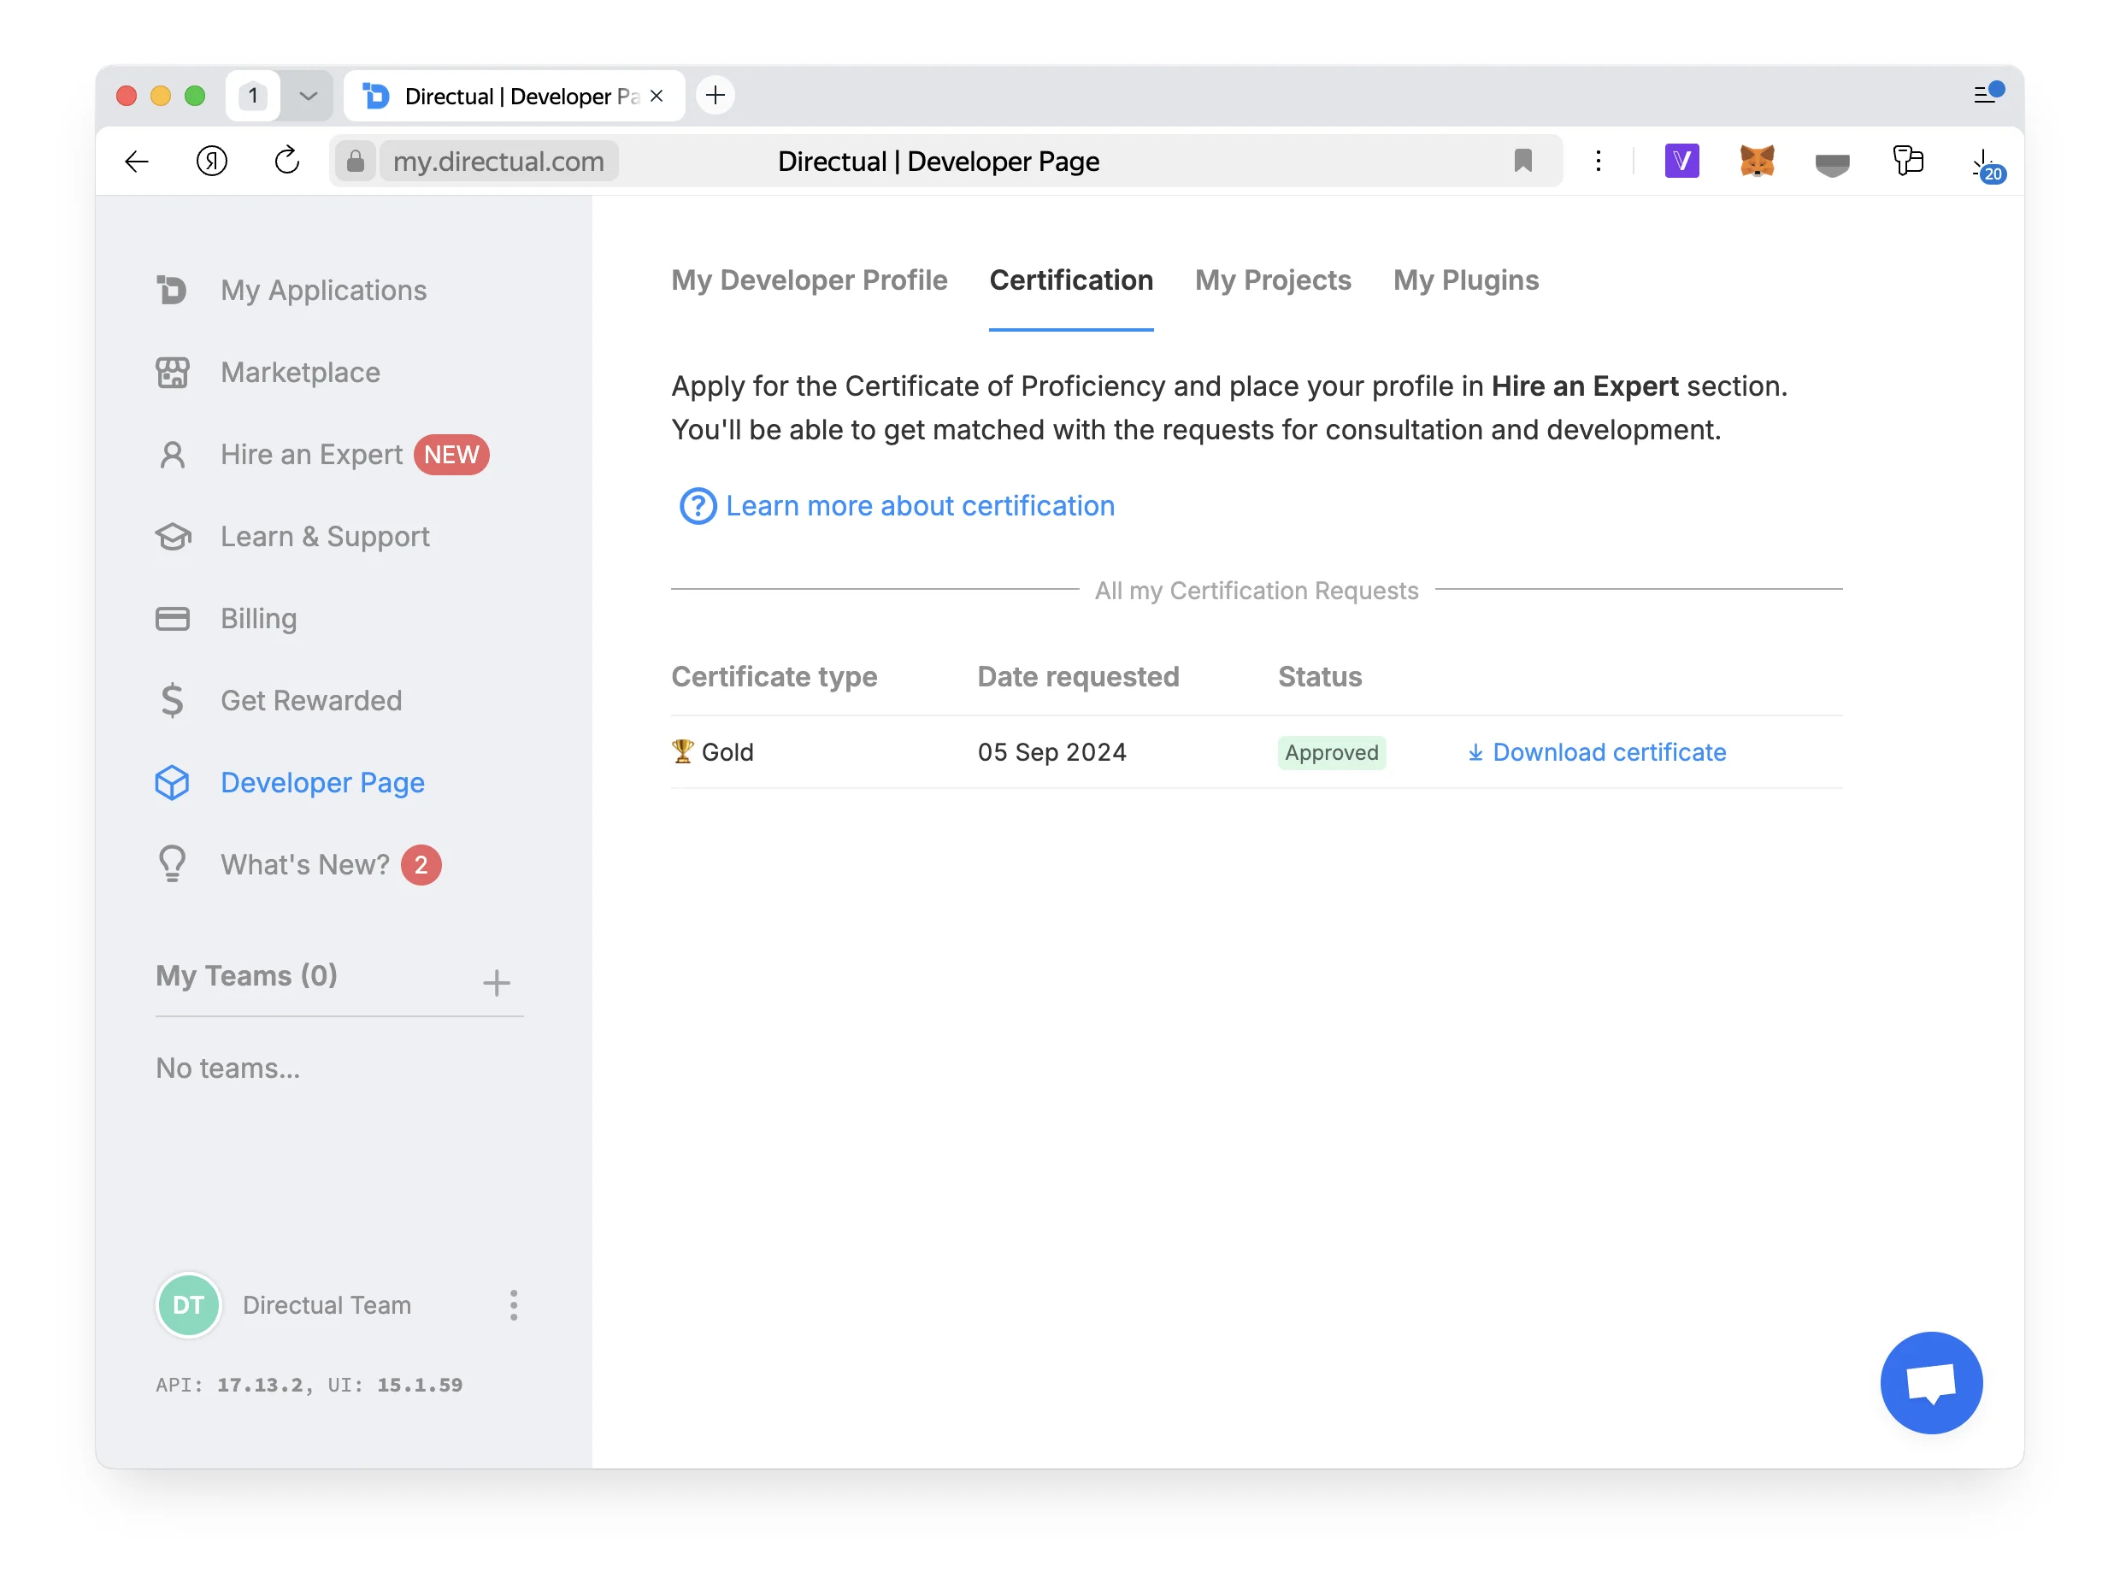The width and height of the screenshot is (2120, 1595).
Task: Click the tab group counter showing 1
Action: pyautogui.click(x=253, y=96)
